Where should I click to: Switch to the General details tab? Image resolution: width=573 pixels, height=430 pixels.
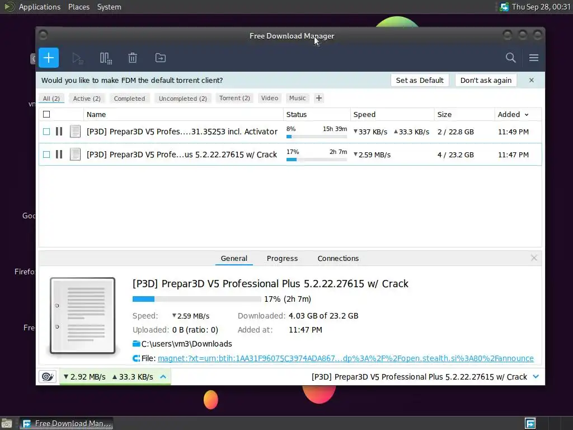pos(234,258)
